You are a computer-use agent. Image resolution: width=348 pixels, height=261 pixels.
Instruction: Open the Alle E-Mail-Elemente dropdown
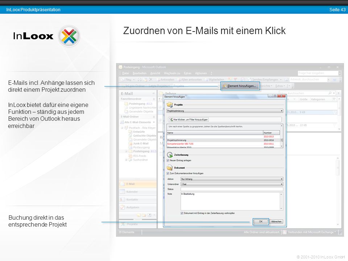[154, 122]
